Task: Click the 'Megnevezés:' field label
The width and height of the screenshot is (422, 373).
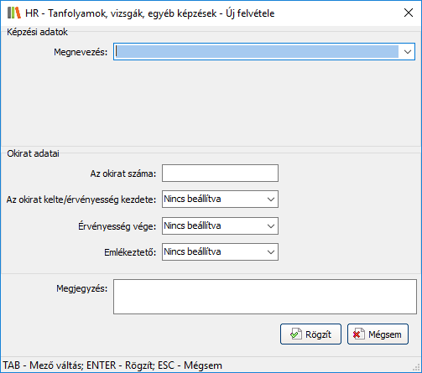Action: [x=81, y=52]
